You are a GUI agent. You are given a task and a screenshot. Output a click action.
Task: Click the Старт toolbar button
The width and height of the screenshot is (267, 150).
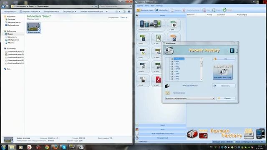coord(216,10)
